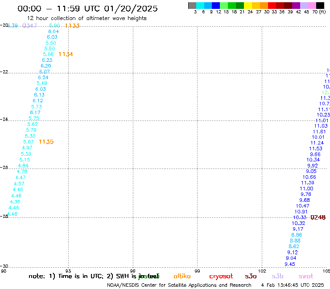Click the wave height value 5.39
The height and width of the screenshot is (289, 330).
coord(26,154)
